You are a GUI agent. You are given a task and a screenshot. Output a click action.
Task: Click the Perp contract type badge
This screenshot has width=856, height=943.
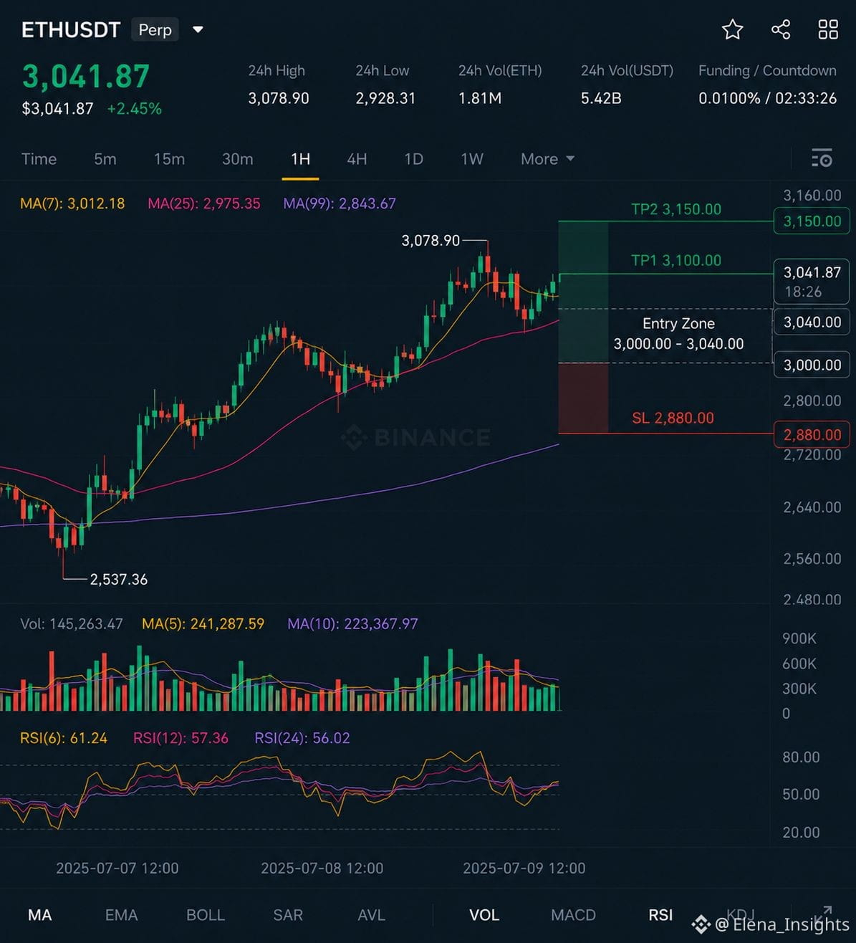[x=155, y=29]
